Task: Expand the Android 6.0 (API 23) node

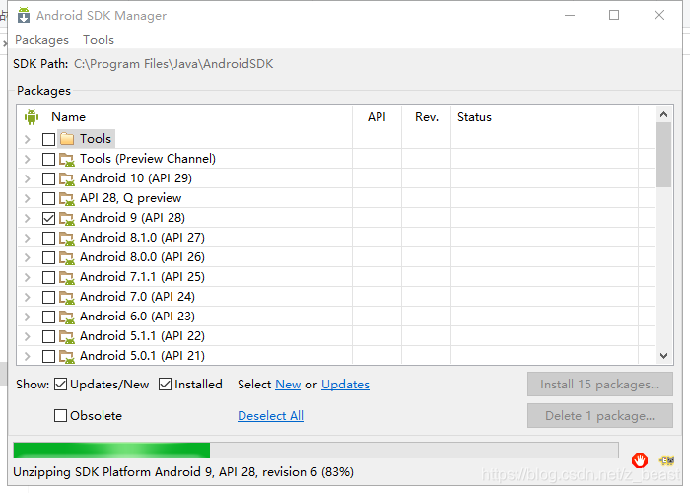Action: (28, 317)
